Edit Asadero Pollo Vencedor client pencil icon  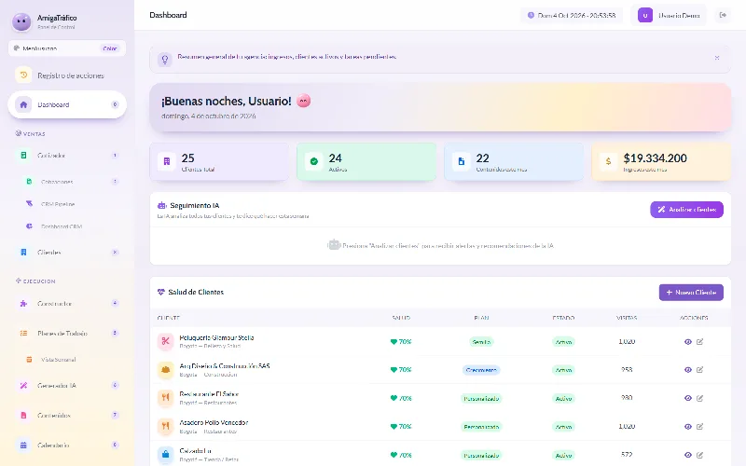[700, 427]
